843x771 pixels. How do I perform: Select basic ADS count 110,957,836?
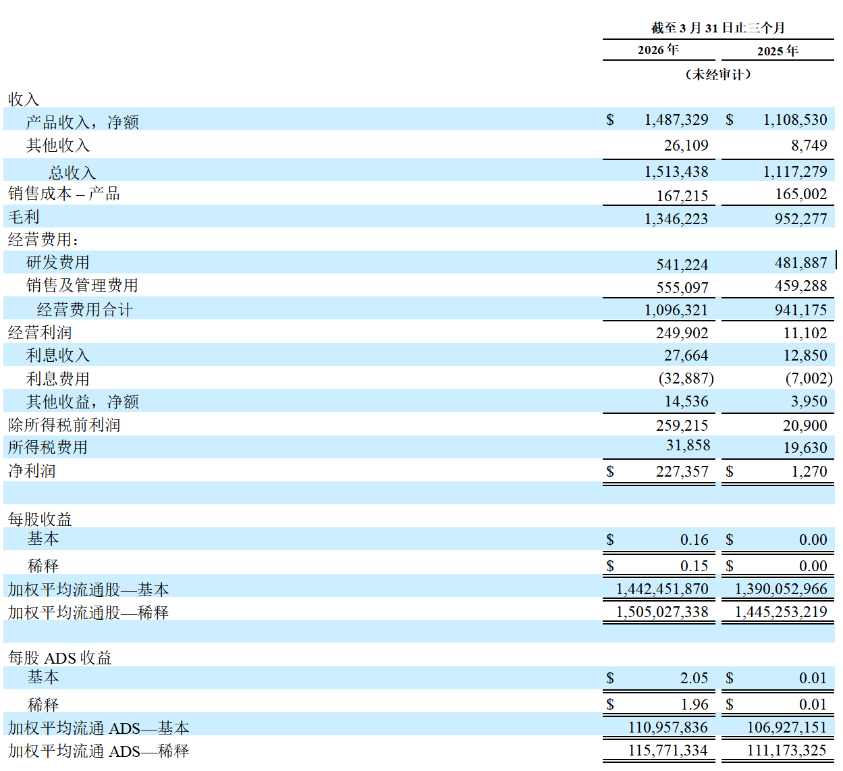pos(668,728)
